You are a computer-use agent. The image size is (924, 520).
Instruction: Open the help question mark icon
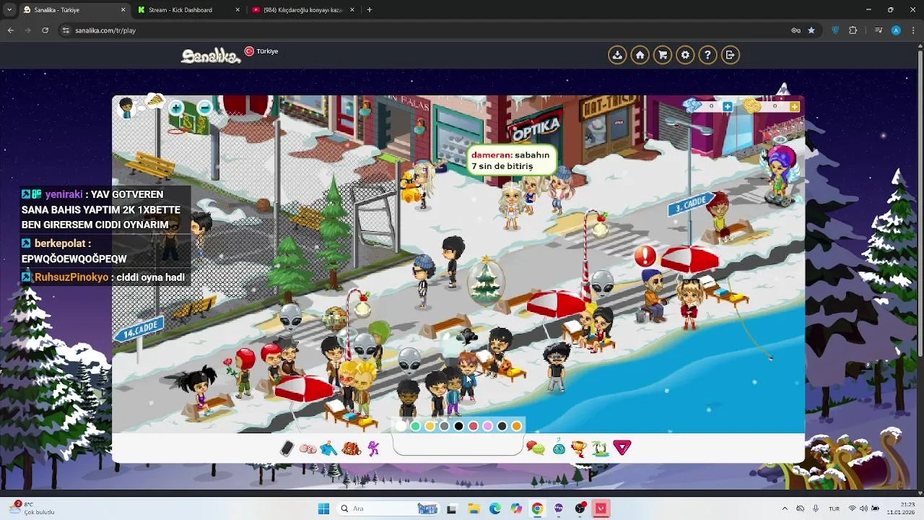click(x=707, y=55)
